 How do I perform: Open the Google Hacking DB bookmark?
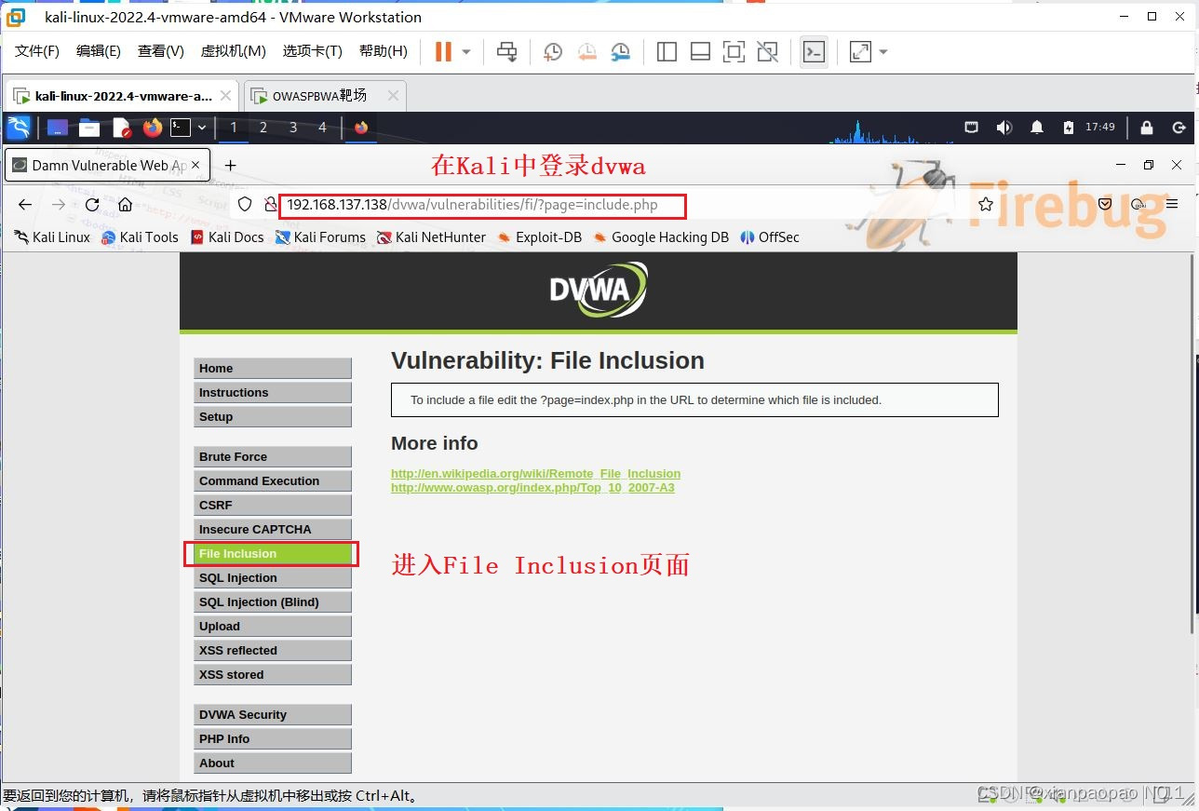[661, 237]
